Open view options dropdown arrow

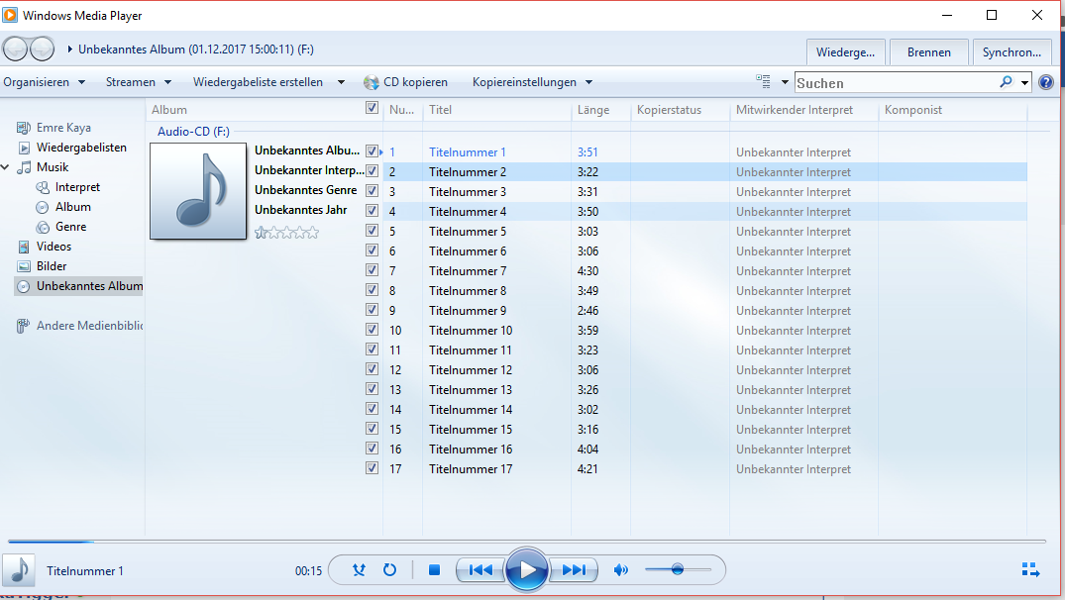[785, 82]
